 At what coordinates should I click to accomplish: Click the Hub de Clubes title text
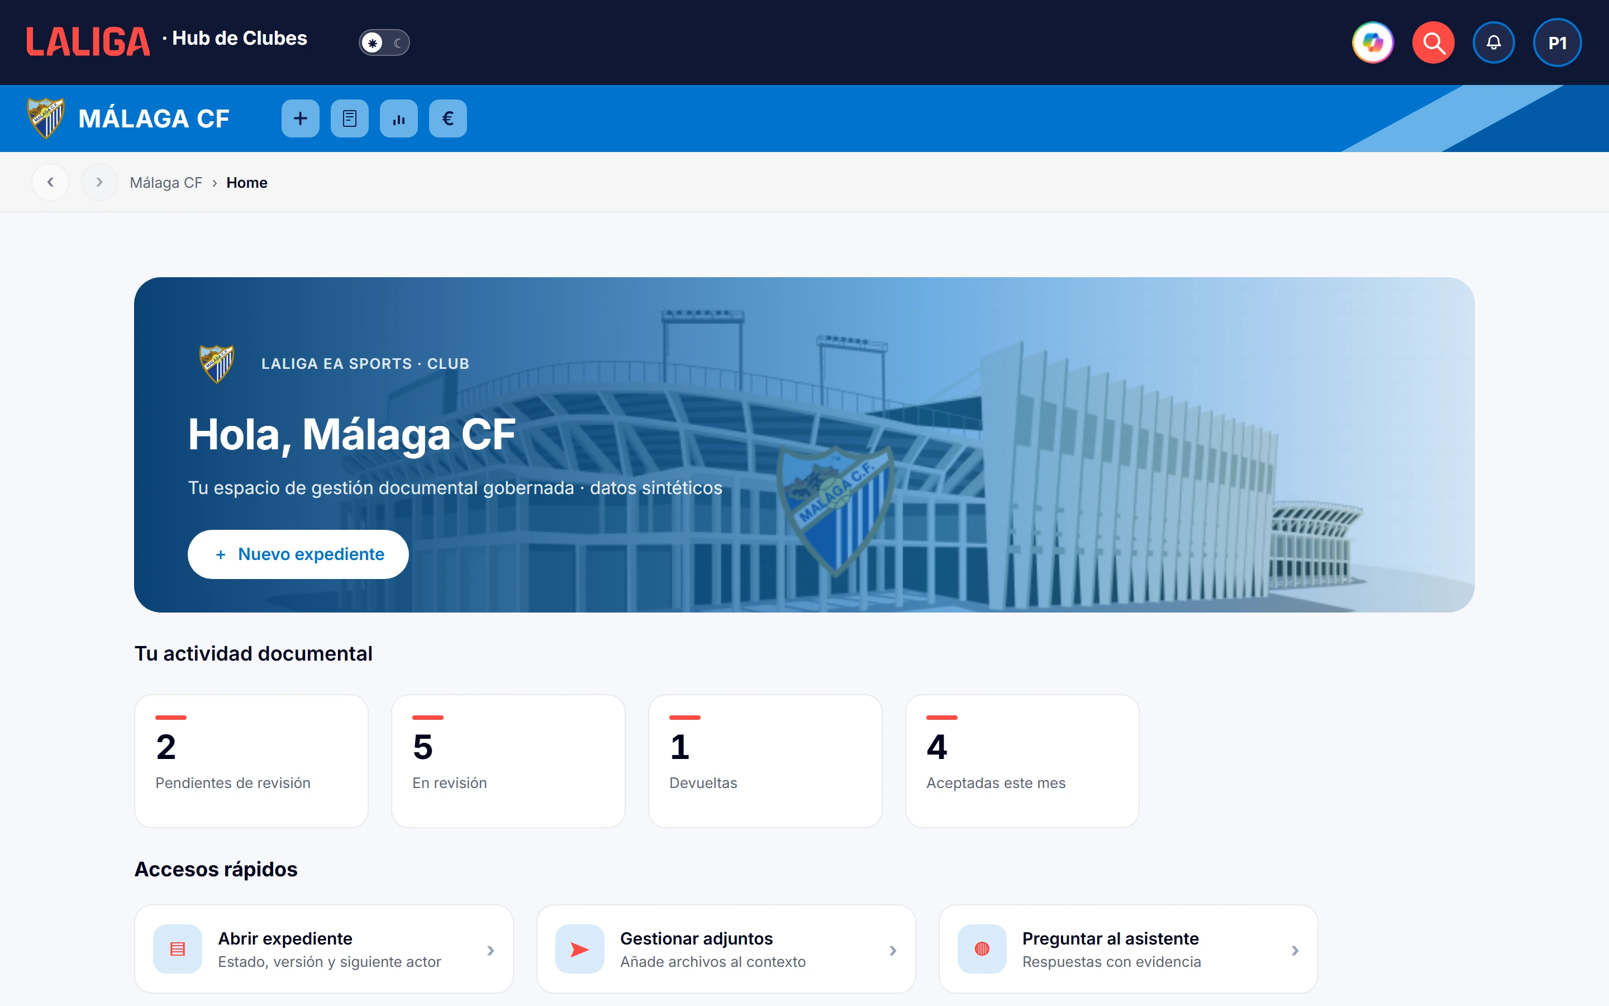click(239, 39)
